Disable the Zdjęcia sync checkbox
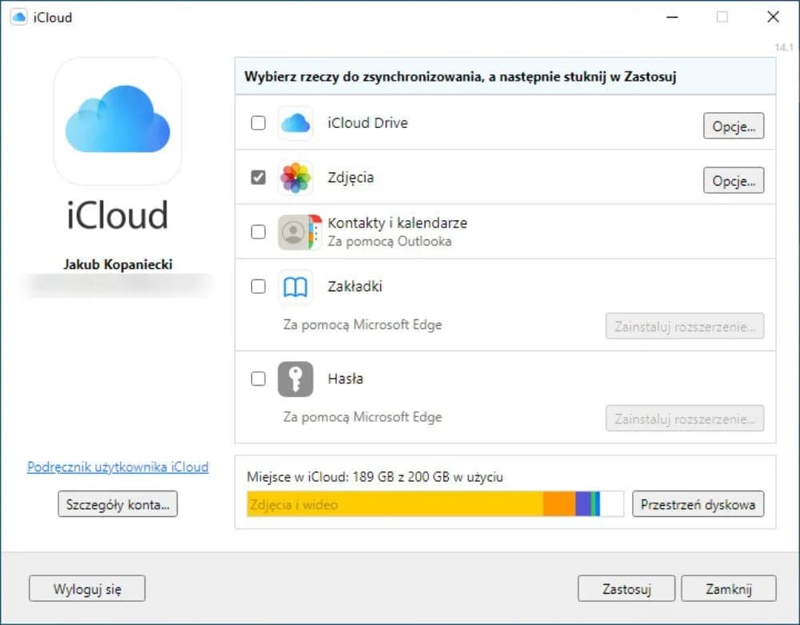Screen dimensions: 800x625 pyautogui.click(x=258, y=178)
